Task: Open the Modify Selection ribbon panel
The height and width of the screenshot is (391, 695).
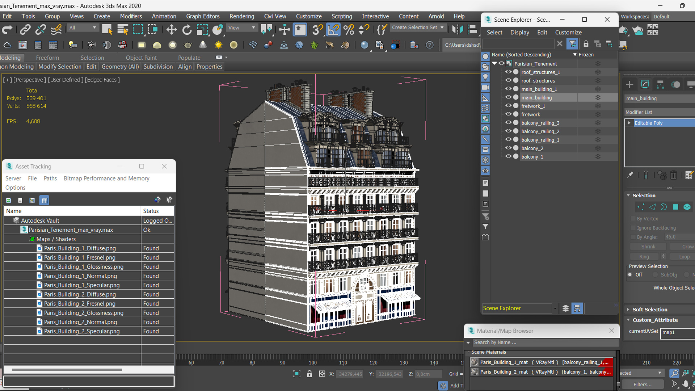Action: point(60,67)
